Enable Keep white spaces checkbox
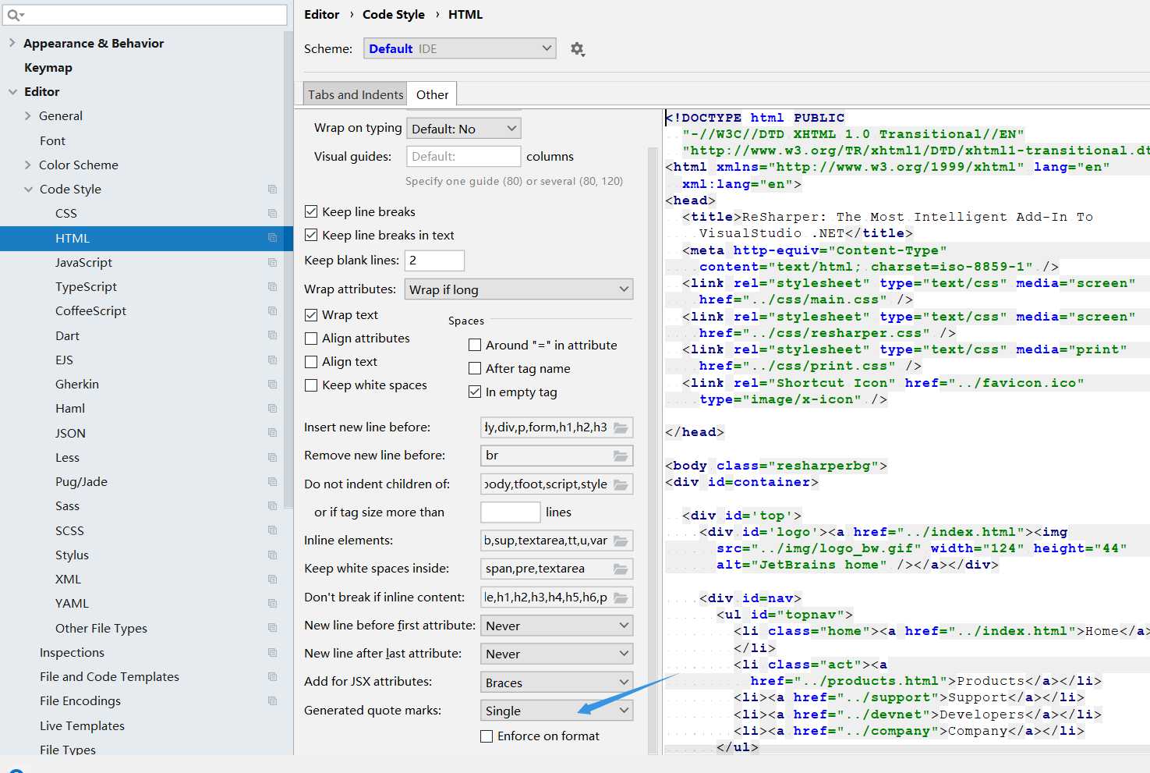 point(311,385)
